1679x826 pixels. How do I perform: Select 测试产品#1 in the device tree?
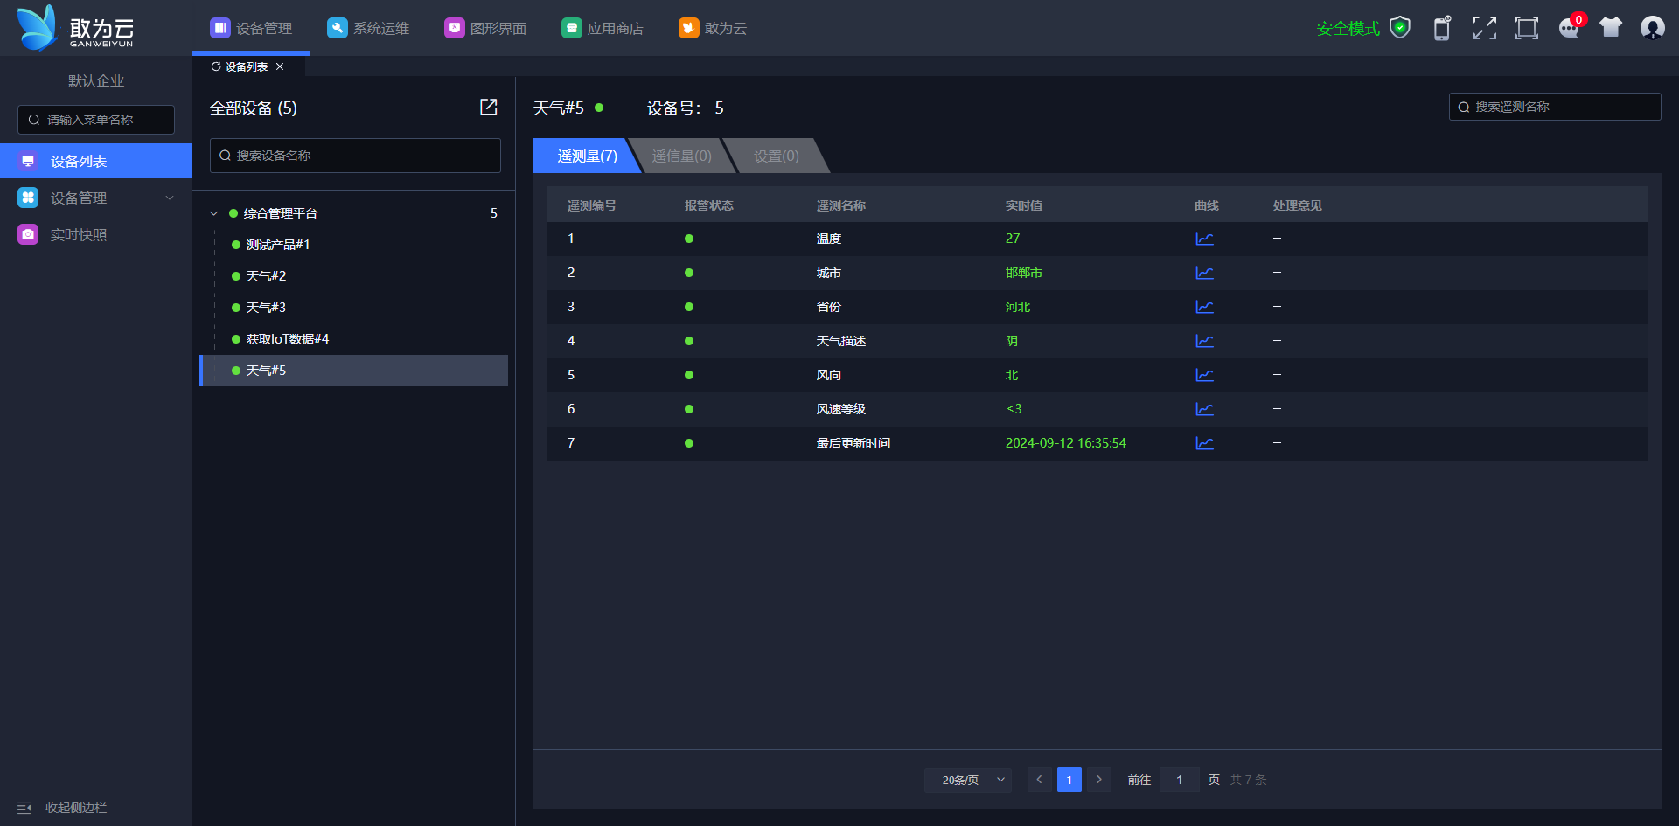pyautogui.click(x=278, y=245)
